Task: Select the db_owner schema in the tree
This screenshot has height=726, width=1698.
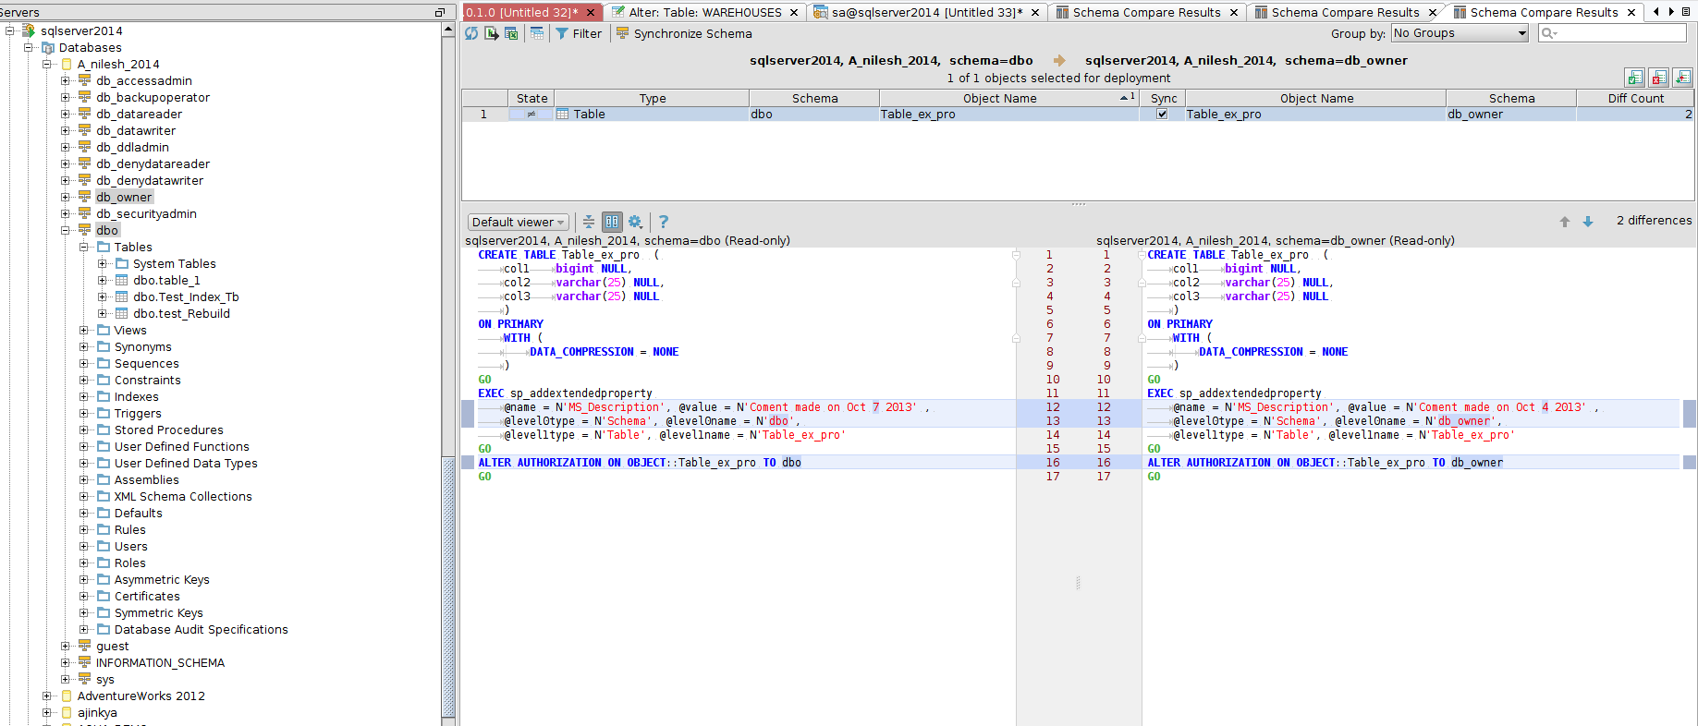Action: (x=124, y=197)
